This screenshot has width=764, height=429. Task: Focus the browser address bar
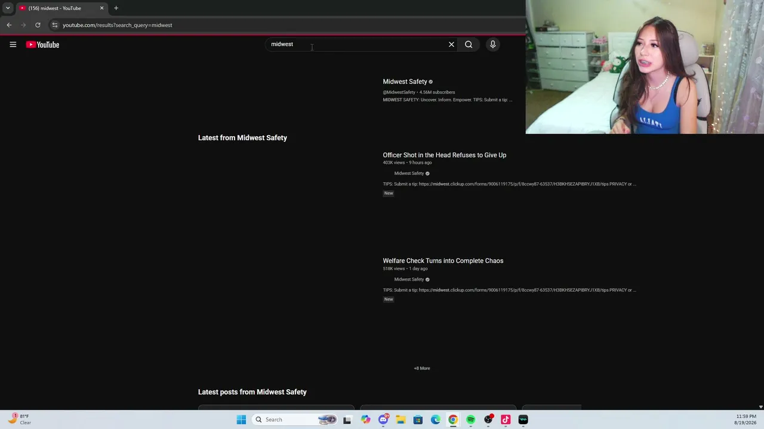click(x=286, y=25)
